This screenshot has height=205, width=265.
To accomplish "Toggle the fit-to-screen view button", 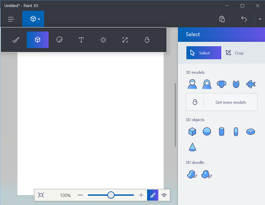I will coord(41,195).
